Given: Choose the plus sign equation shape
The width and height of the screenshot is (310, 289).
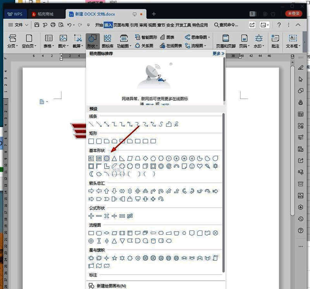Looking at the screenshot, I should coord(91,216).
